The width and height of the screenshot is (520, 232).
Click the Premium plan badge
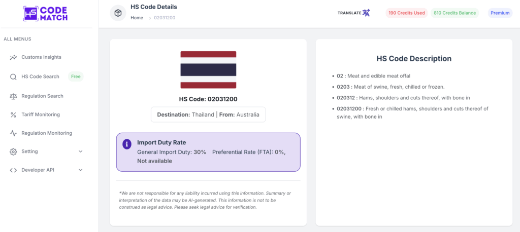(x=500, y=13)
